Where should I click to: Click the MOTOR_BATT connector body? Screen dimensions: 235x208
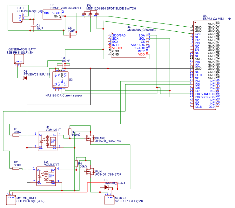pyautogui.click(x=11, y=200)
